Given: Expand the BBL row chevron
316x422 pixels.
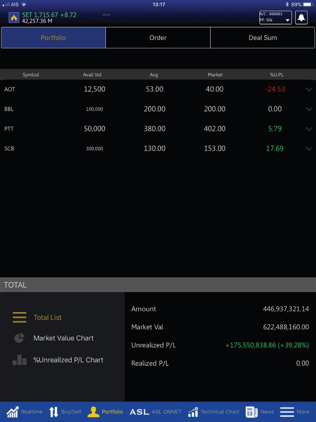Looking at the screenshot, I should (x=309, y=109).
